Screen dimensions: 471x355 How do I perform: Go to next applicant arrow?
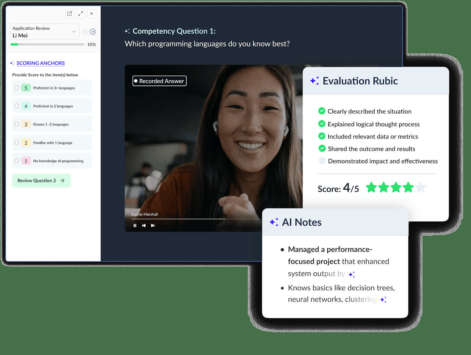point(93,32)
